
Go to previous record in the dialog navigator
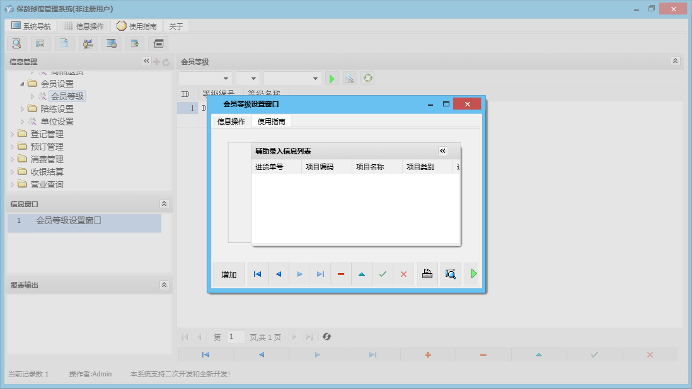point(279,274)
